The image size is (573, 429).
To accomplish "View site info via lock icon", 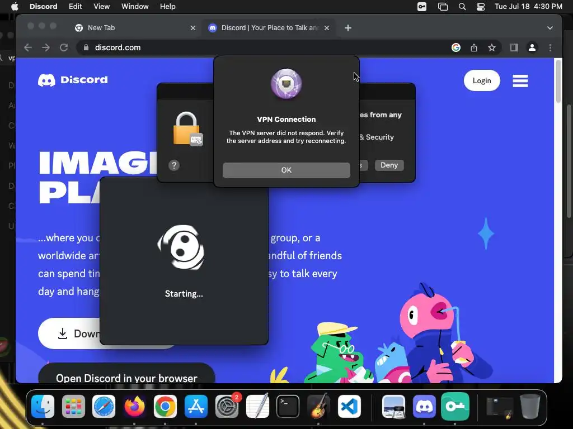I will (86, 47).
